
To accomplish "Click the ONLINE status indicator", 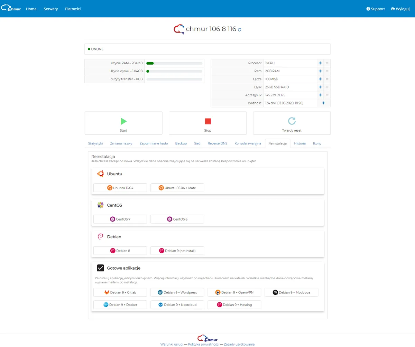I will click(96, 49).
